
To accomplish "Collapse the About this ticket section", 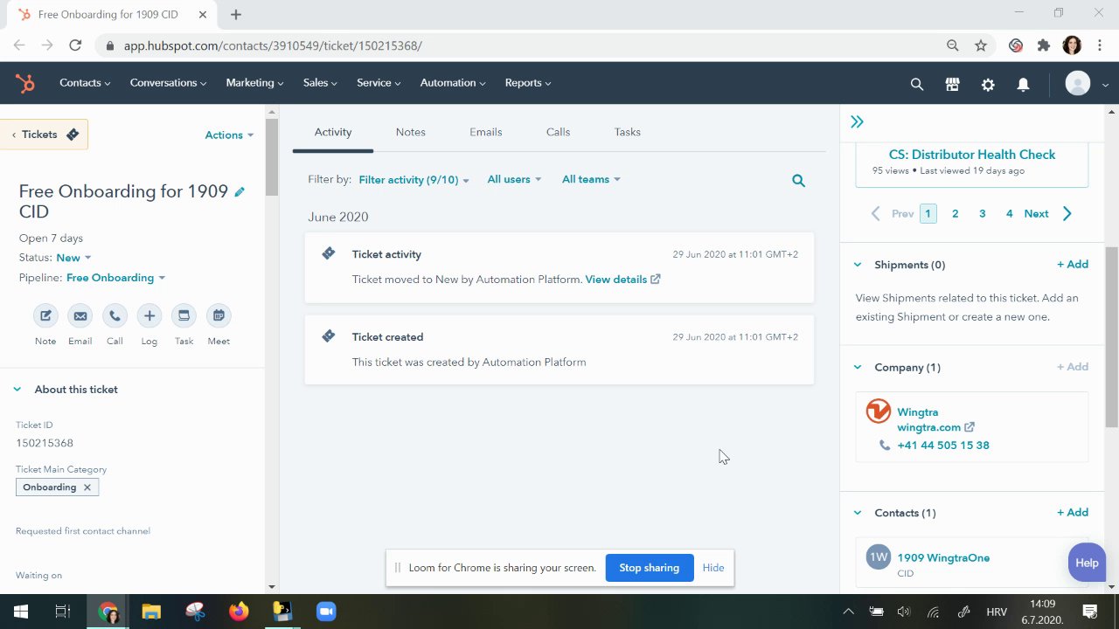I will (x=17, y=390).
